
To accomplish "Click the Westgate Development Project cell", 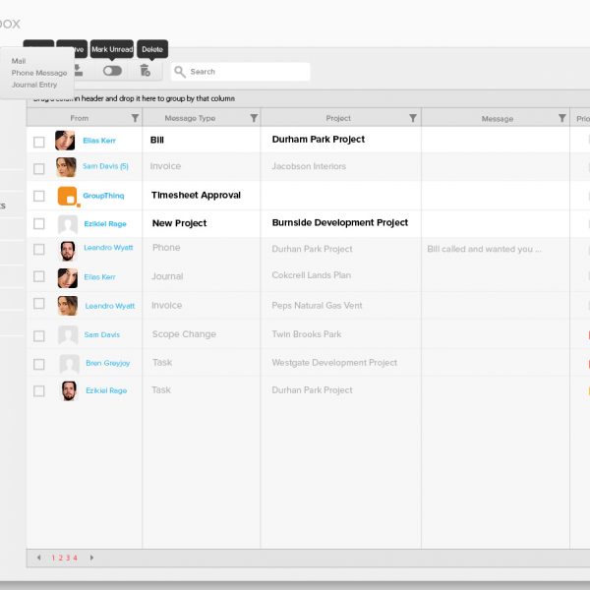I will click(x=334, y=363).
